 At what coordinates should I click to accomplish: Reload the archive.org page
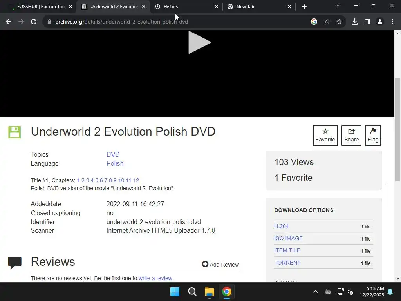(34, 22)
